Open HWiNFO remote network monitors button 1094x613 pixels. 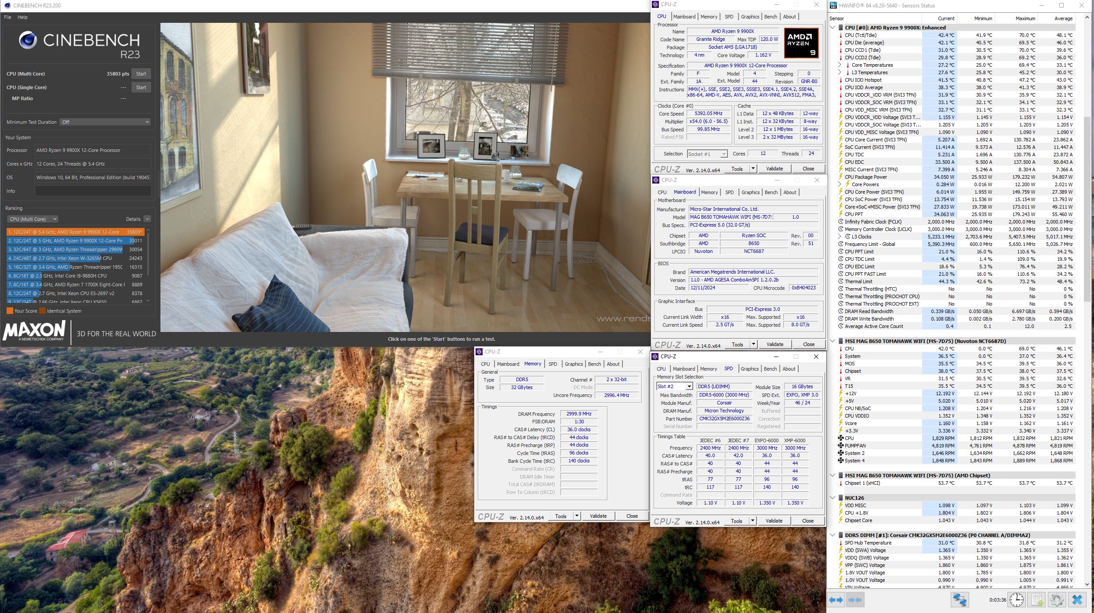click(960, 600)
